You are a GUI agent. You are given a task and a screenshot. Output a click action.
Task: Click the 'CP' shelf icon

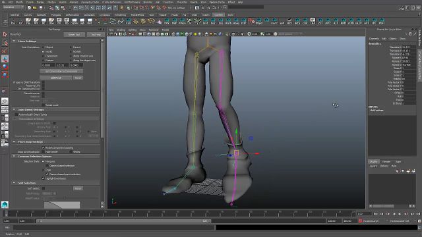[x=20, y=21]
